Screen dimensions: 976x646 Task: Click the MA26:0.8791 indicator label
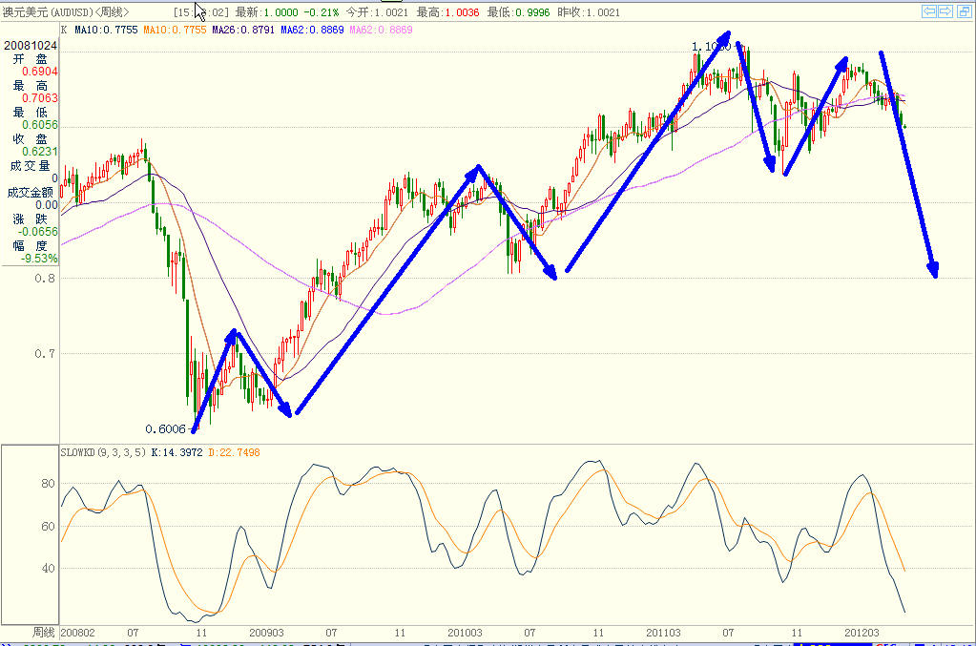[x=243, y=30]
